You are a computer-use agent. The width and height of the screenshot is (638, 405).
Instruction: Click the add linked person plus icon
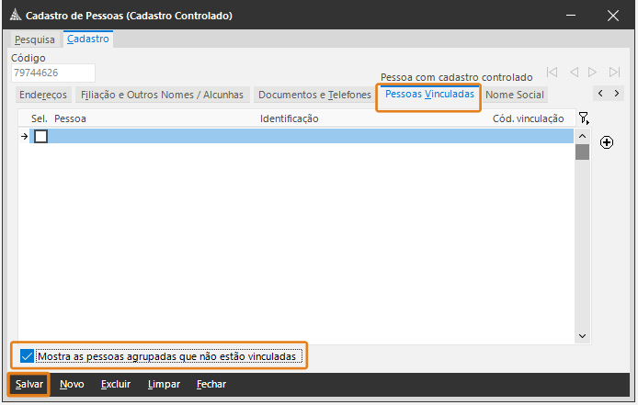[x=607, y=142]
